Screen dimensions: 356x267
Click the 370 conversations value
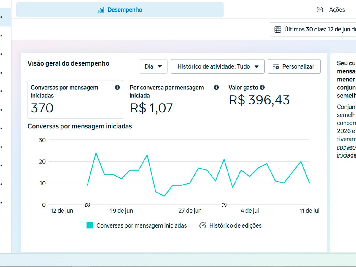point(42,108)
